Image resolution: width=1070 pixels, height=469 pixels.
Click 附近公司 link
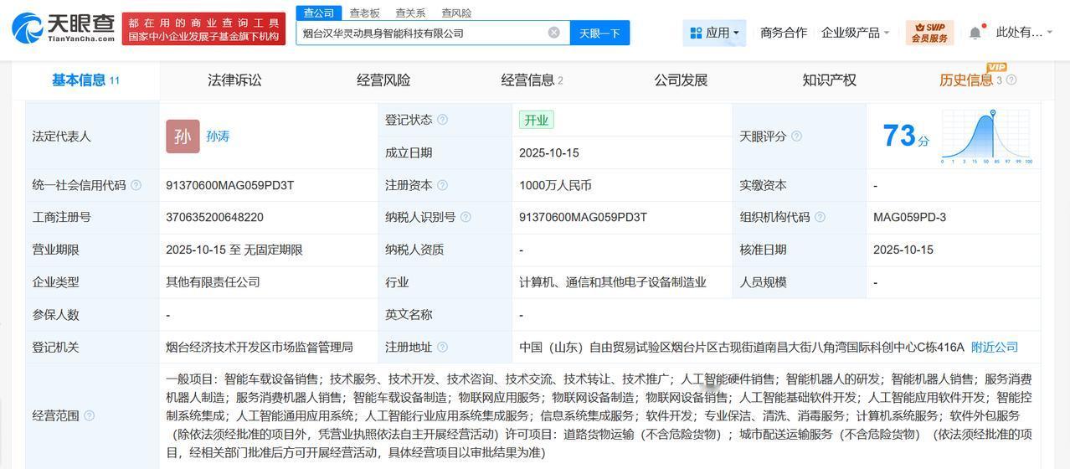pyautogui.click(x=995, y=347)
